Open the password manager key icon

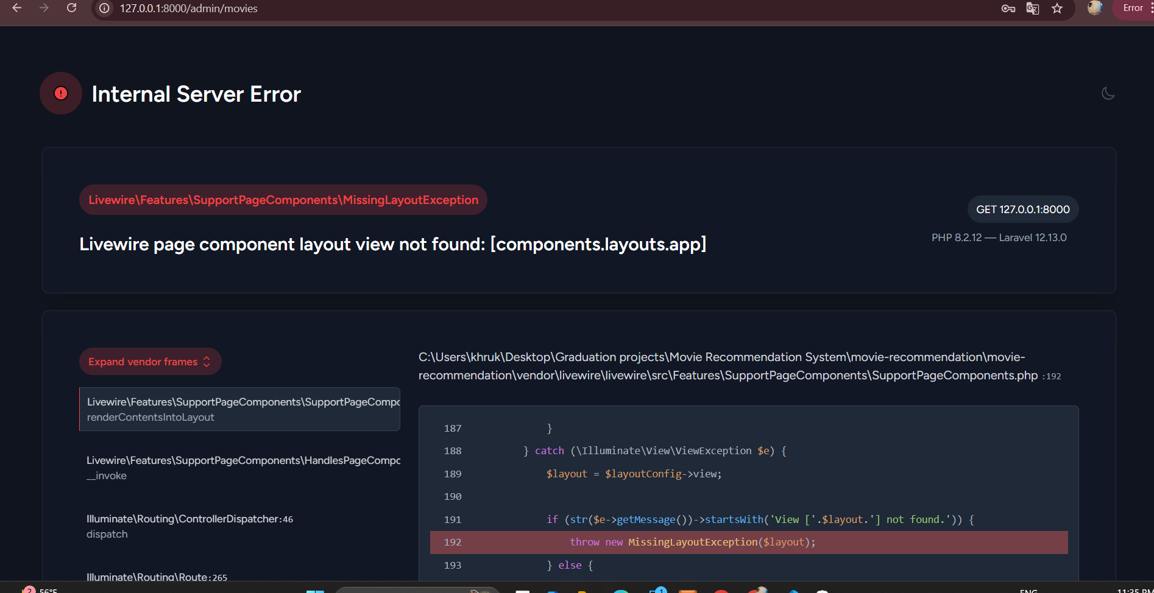pyautogui.click(x=1008, y=9)
